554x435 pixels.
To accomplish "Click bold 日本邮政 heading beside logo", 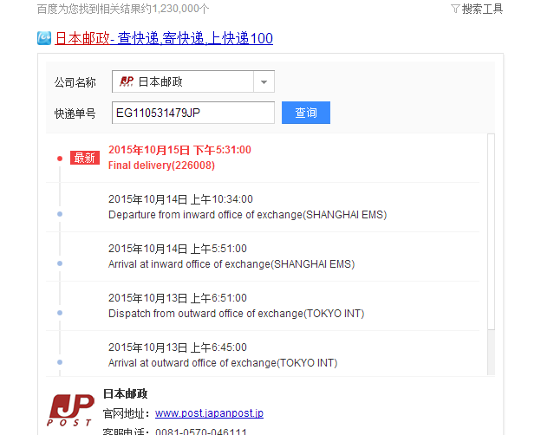I will [125, 393].
